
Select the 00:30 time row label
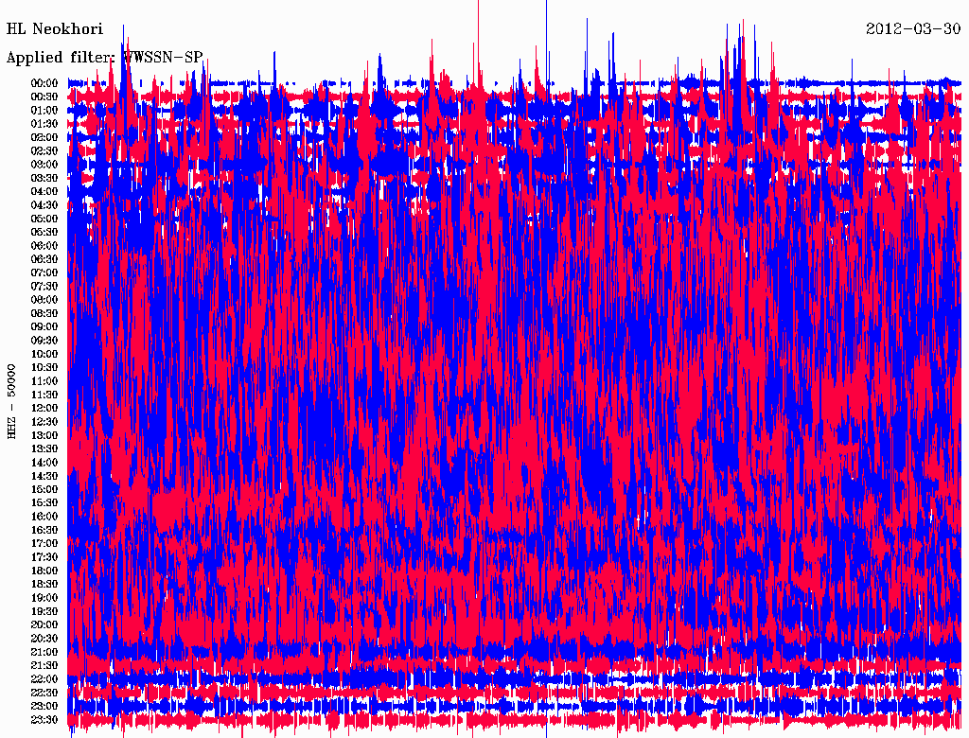pos(44,97)
